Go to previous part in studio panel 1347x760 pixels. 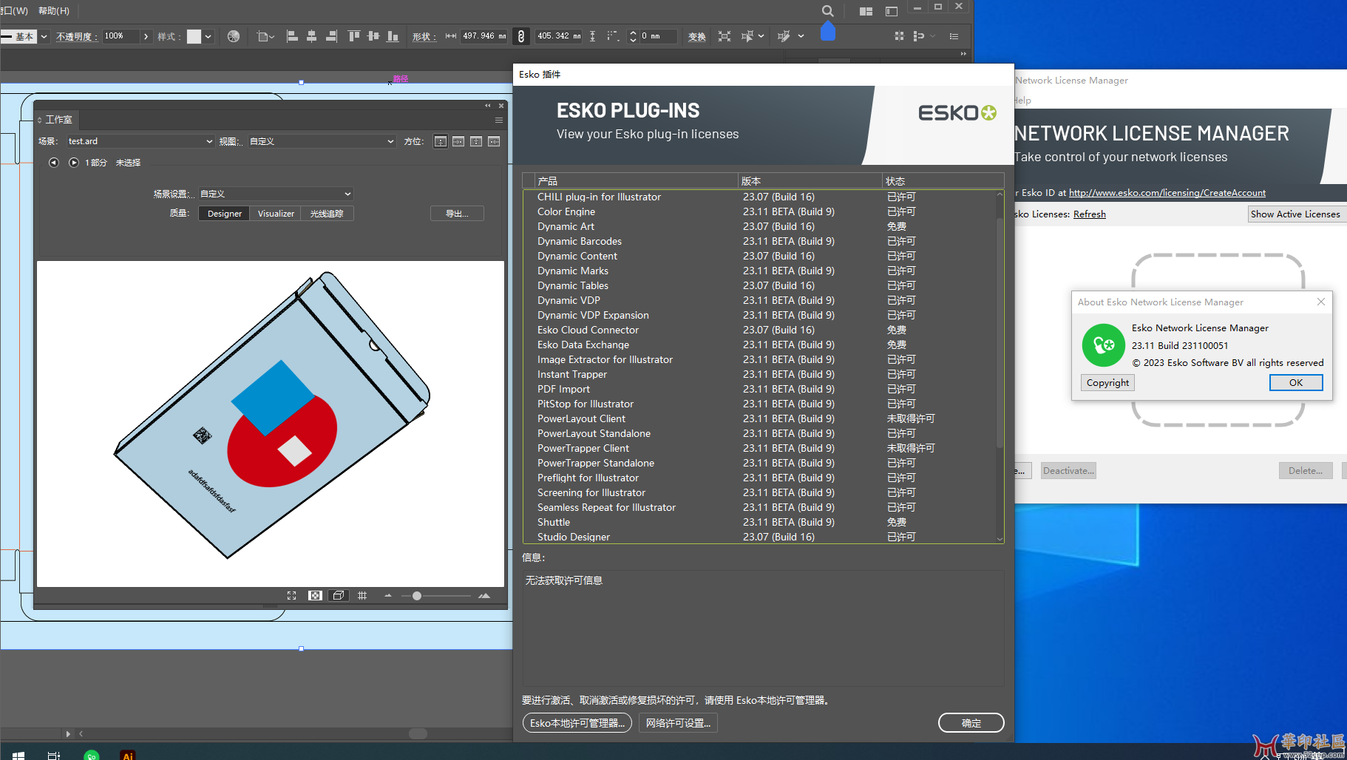pos(54,163)
